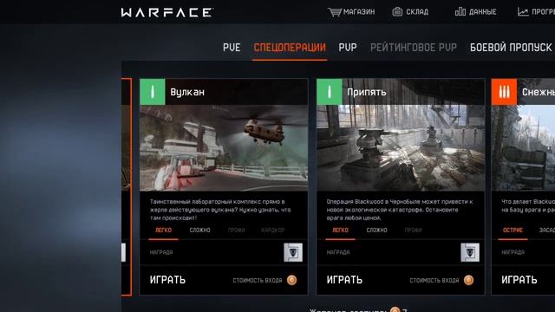Click the Припять mission description text
Image resolution: width=555 pixels, height=312 pixels.
(400, 210)
